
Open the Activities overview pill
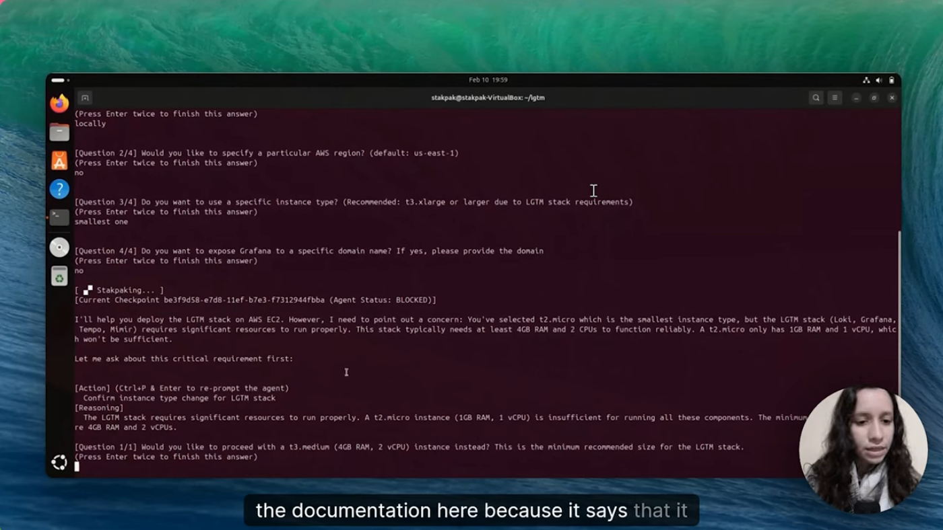(60, 80)
